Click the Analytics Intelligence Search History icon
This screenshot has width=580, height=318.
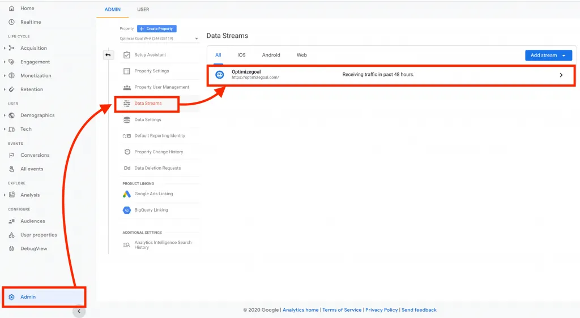coord(126,245)
